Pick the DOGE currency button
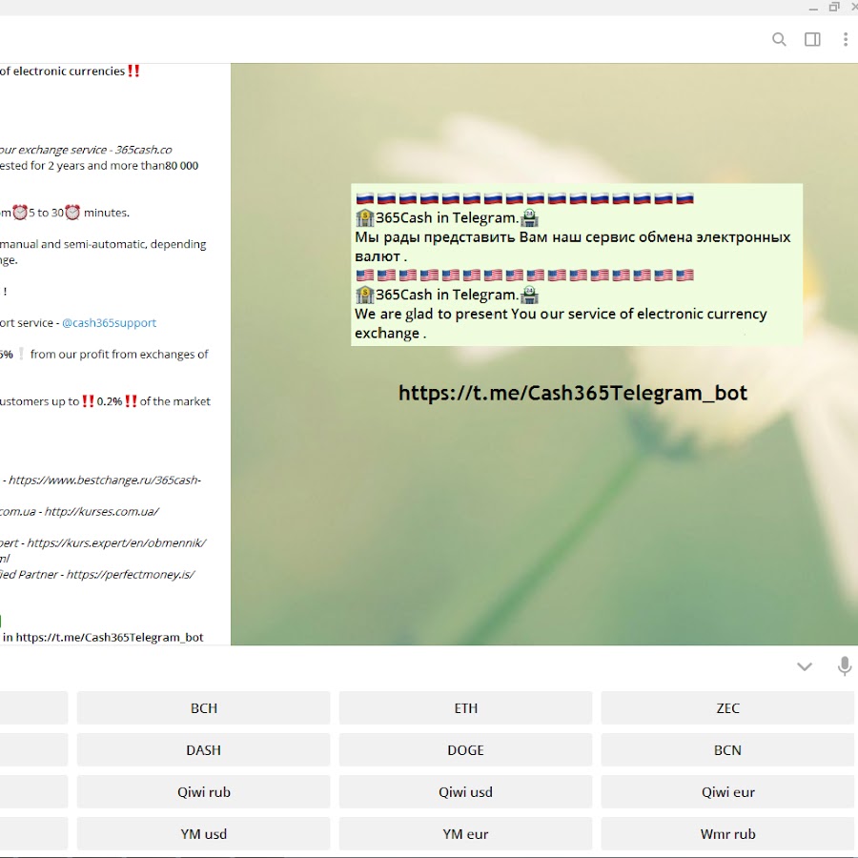This screenshot has width=858, height=858. 465,750
